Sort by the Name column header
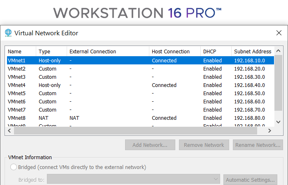This screenshot has height=185, width=288. 21,51
